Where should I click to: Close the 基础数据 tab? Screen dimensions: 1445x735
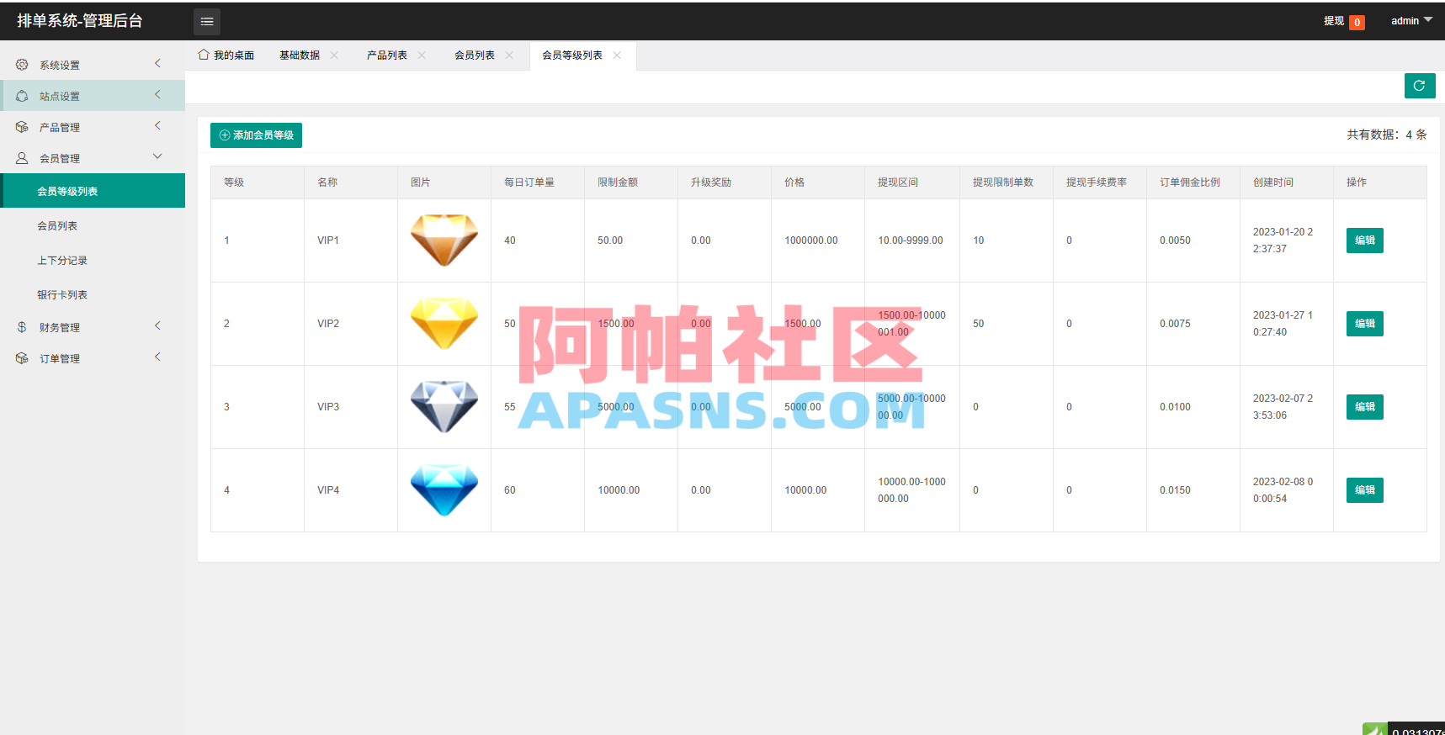point(334,56)
